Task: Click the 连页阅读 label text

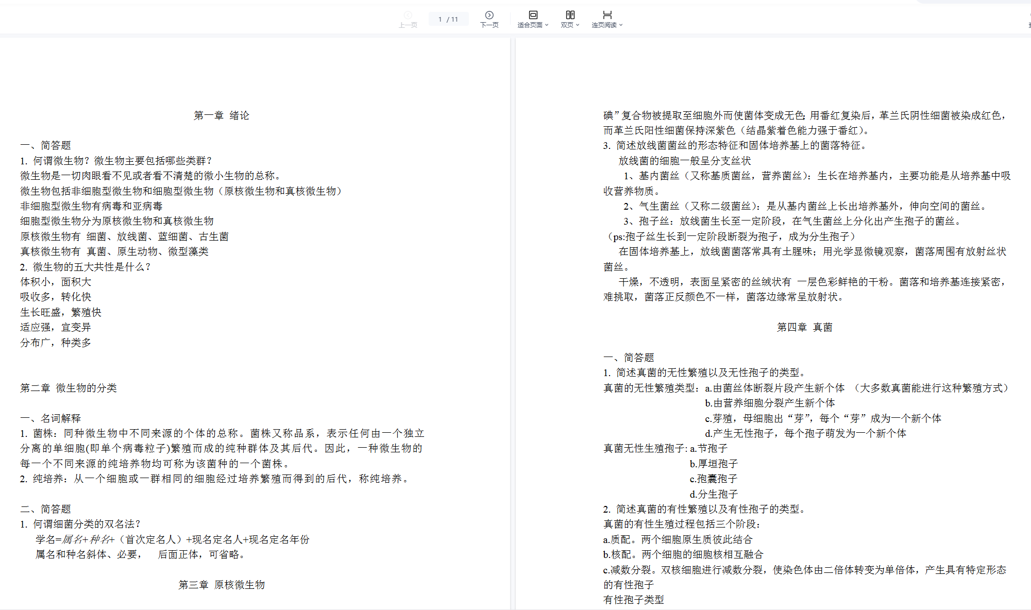Action: tap(604, 25)
